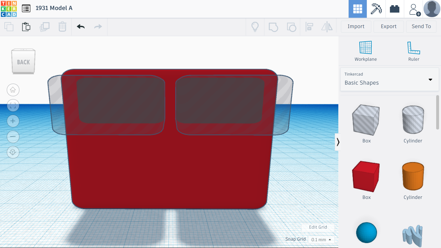Duplicate the selected object
Image resolution: width=441 pixels, height=248 pixels.
45,26
